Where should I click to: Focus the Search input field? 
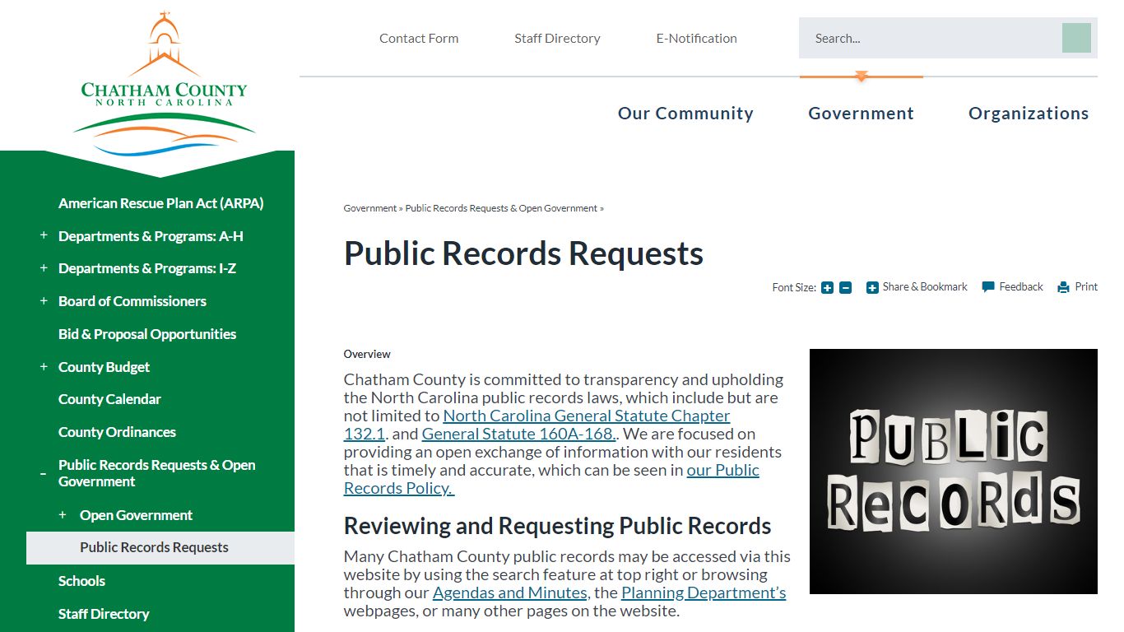(x=930, y=38)
